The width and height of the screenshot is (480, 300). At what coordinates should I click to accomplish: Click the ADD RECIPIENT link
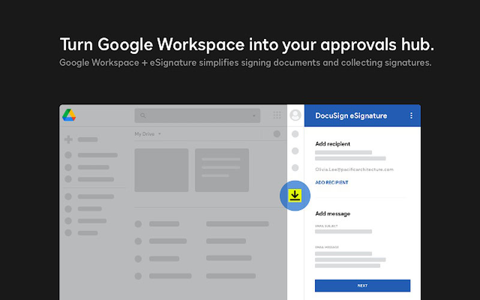pyautogui.click(x=331, y=182)
